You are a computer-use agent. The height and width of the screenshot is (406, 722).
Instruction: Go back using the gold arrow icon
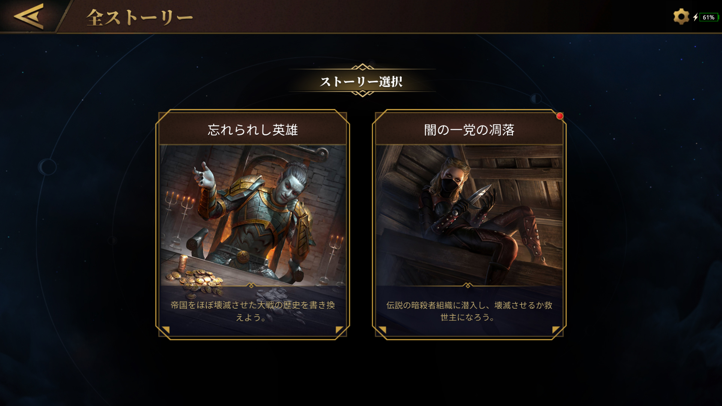(x=29, y=16)
